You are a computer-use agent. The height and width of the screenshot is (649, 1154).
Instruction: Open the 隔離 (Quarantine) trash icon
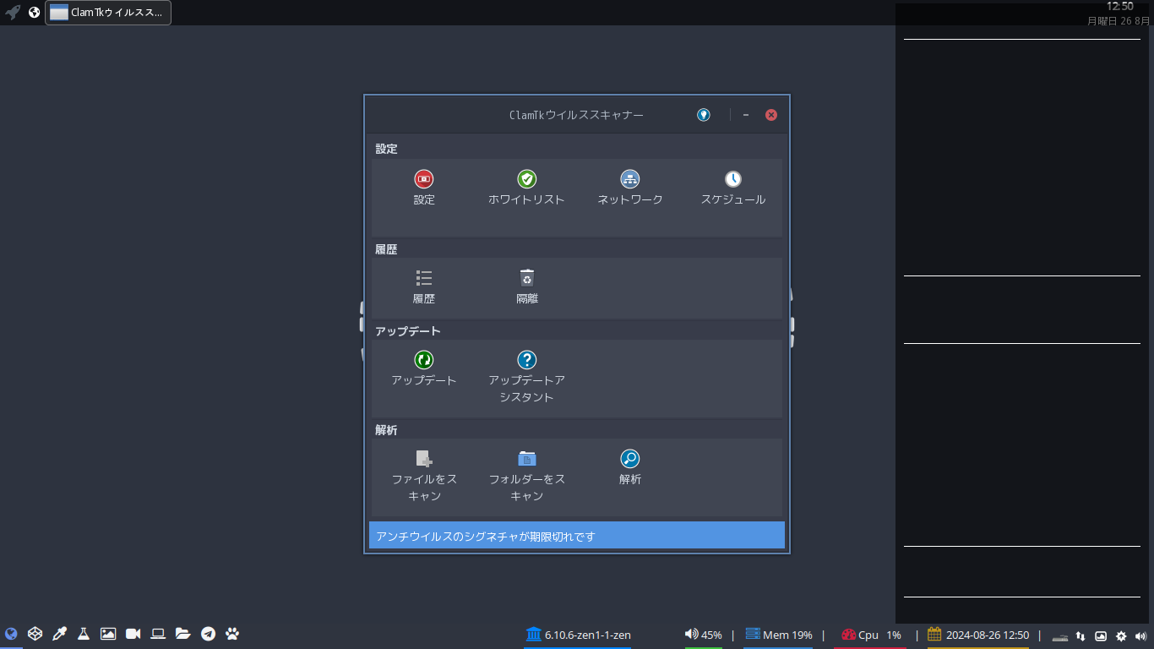tap(527, 278)
